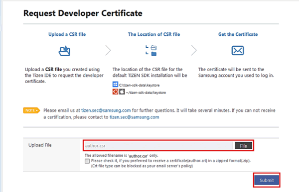Image resolution: width=299 pixels, height=192 pixels.
Task: Open first tizen.sec@samsung.com email link
Action: [106, 110]
